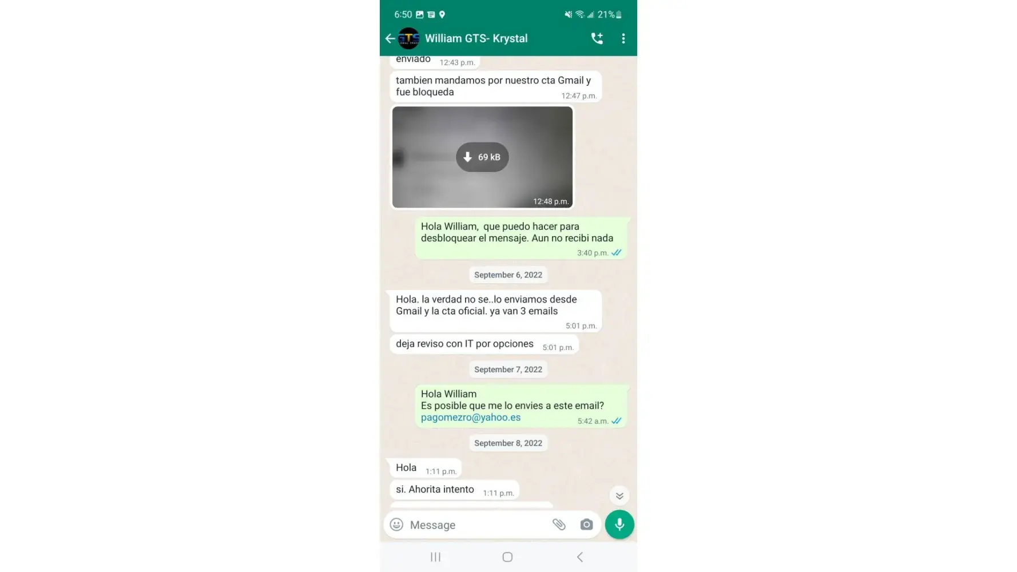This screenshot has width=1017, height=572.
Task: Tap the Android home button
Action: click(507, 557)
